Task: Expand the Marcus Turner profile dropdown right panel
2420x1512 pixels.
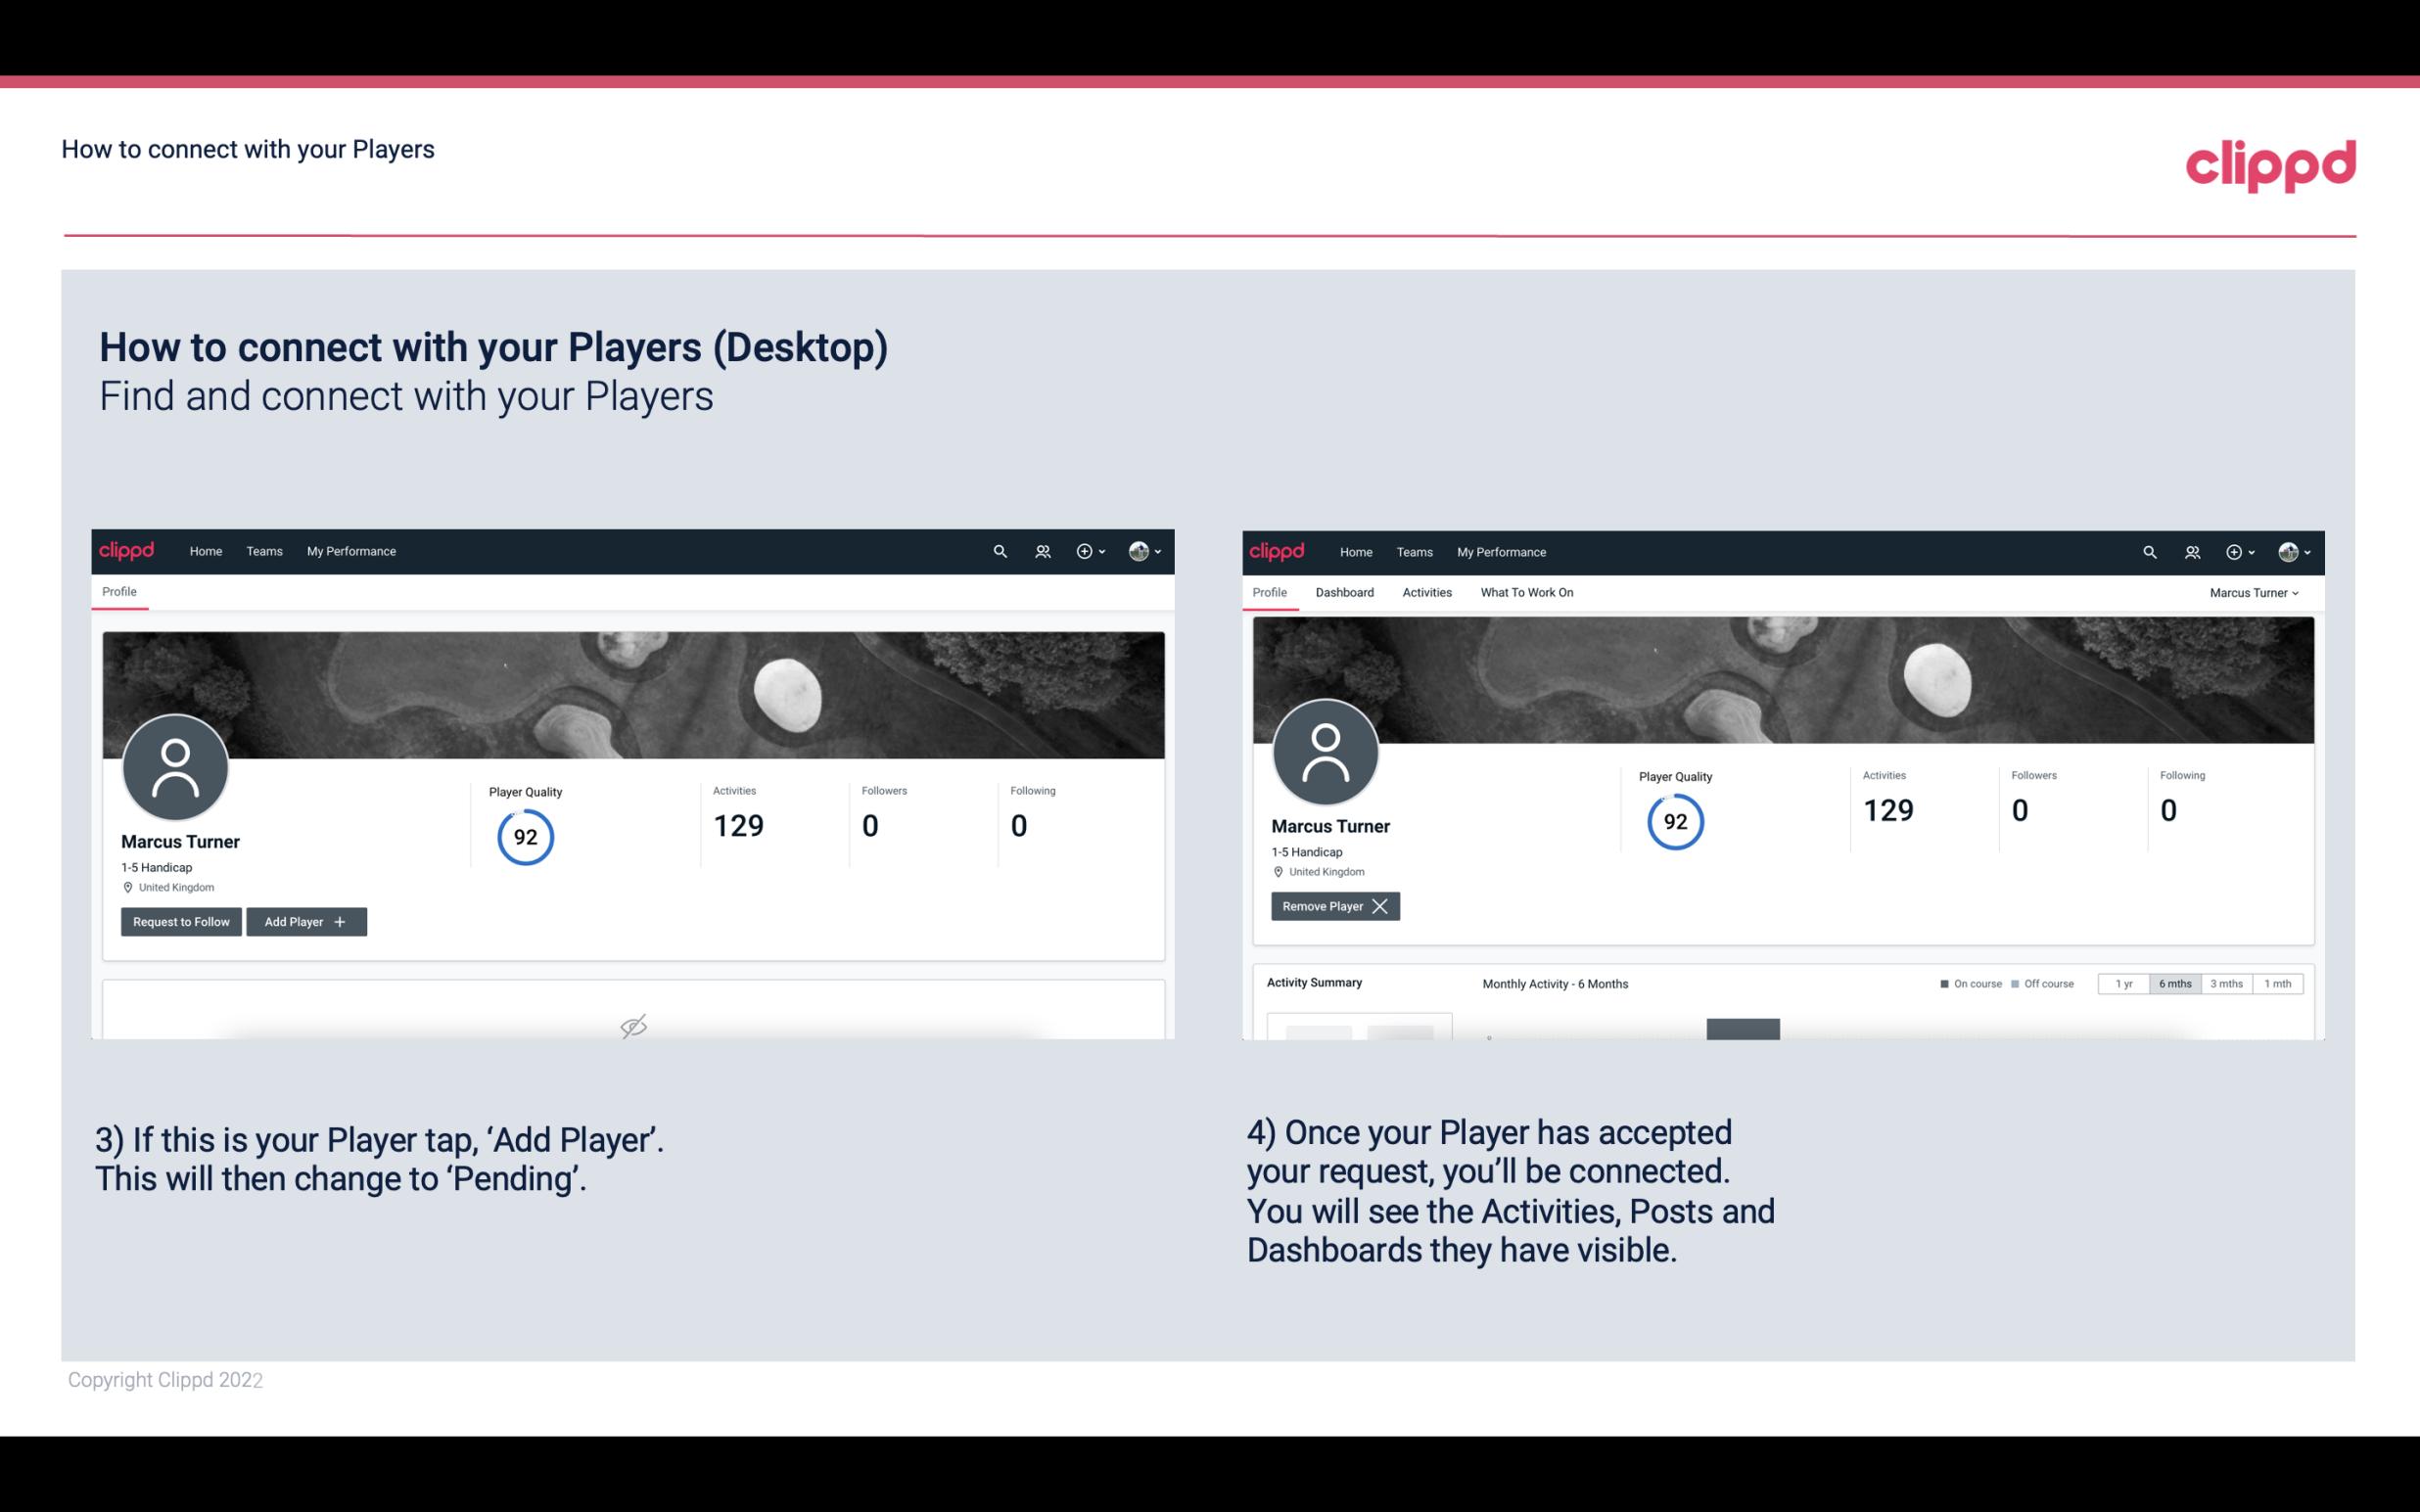Action: [2257, 592]
